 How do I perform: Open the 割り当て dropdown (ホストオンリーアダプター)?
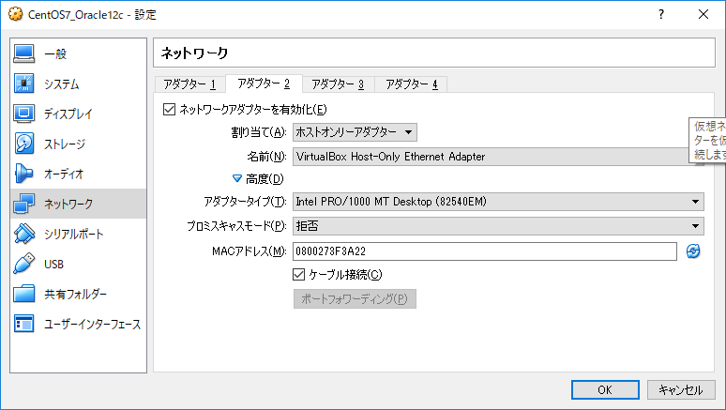point(355,132)
